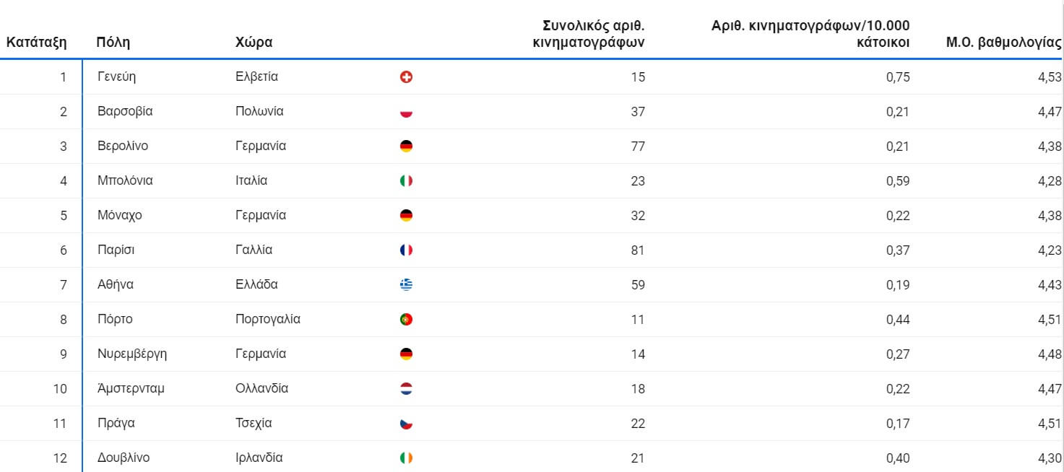The image size is (1064, 472).
Task: Sort by Συνολικός αριθ. κινηματογράφων header
Action: 589,34
